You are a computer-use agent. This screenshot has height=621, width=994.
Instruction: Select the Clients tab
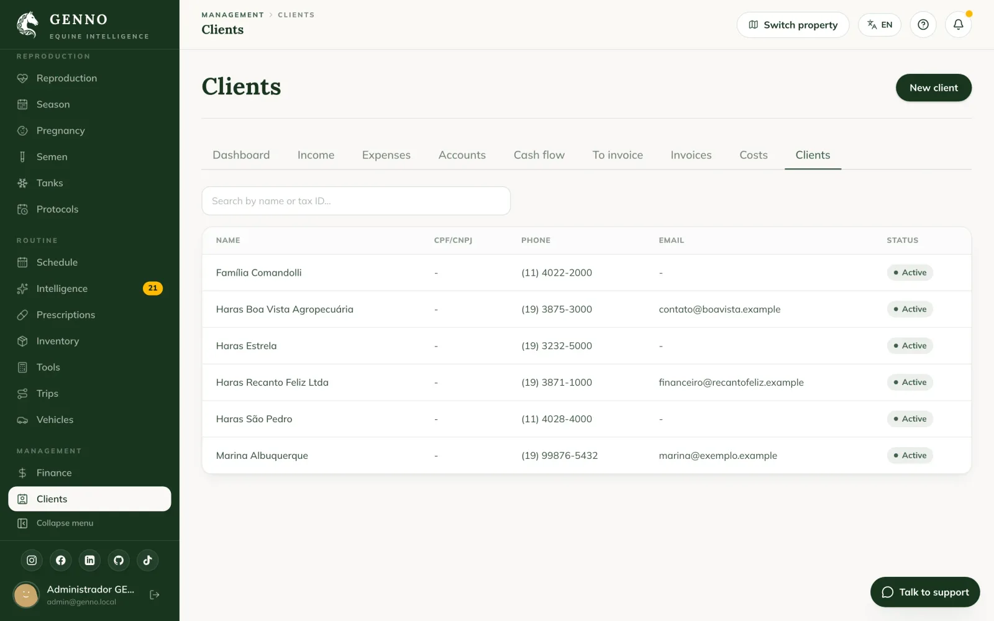tap(813, 155)
